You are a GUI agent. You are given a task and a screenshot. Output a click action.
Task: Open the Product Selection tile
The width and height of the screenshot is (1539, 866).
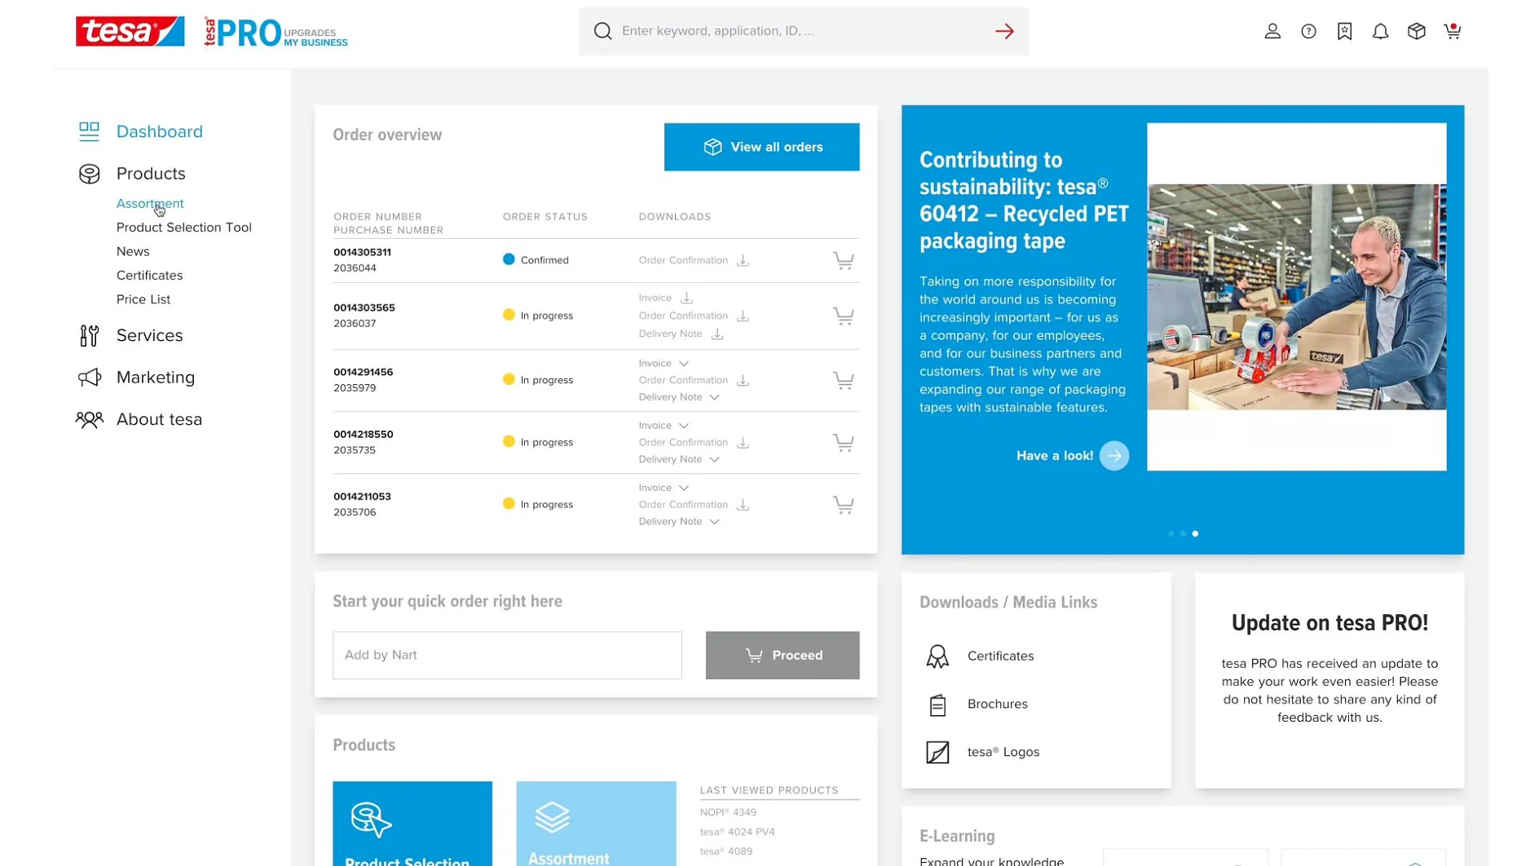tap(412, 824)
